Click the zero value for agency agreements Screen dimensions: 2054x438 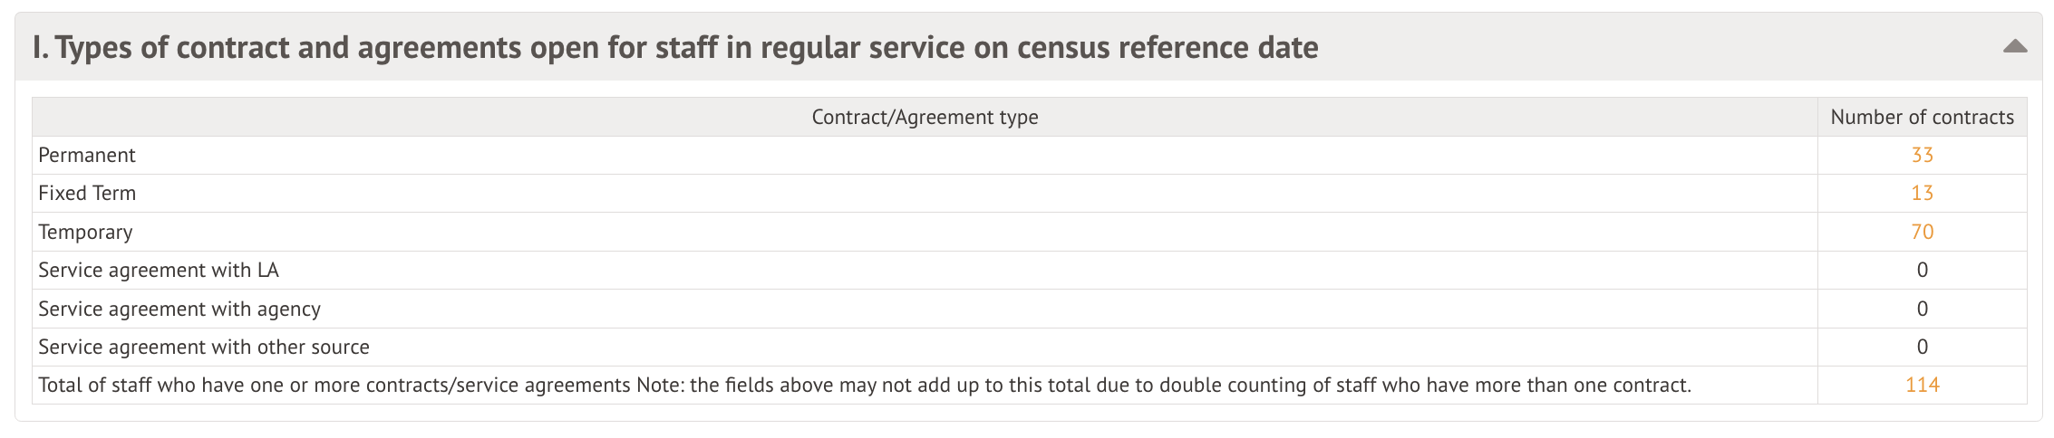click(x=1922, y=309)
